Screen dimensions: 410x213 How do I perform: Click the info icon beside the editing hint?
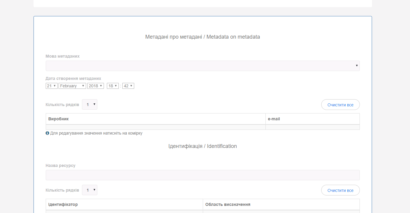47,133
